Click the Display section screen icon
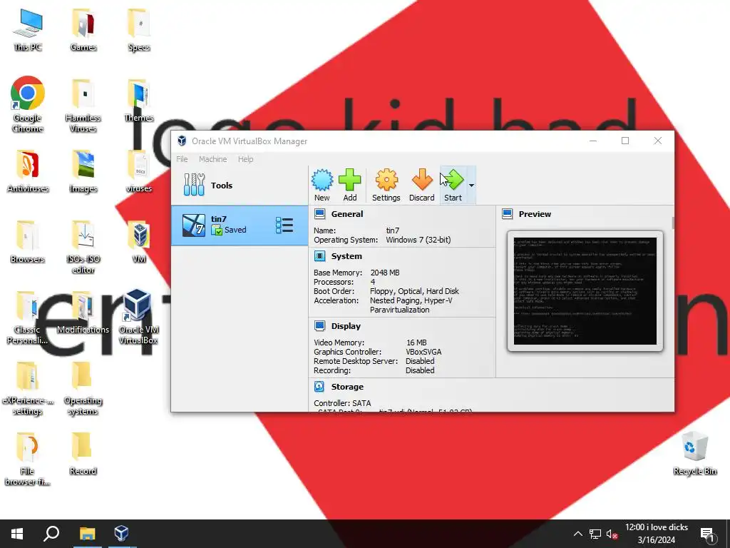This screenshot has width=730, height=548. [320, 325]
